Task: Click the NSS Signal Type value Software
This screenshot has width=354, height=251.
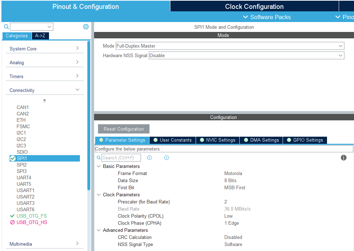Action: (x=233, y=244)
